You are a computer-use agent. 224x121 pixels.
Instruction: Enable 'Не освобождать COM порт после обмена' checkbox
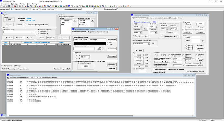click(154, 69)
